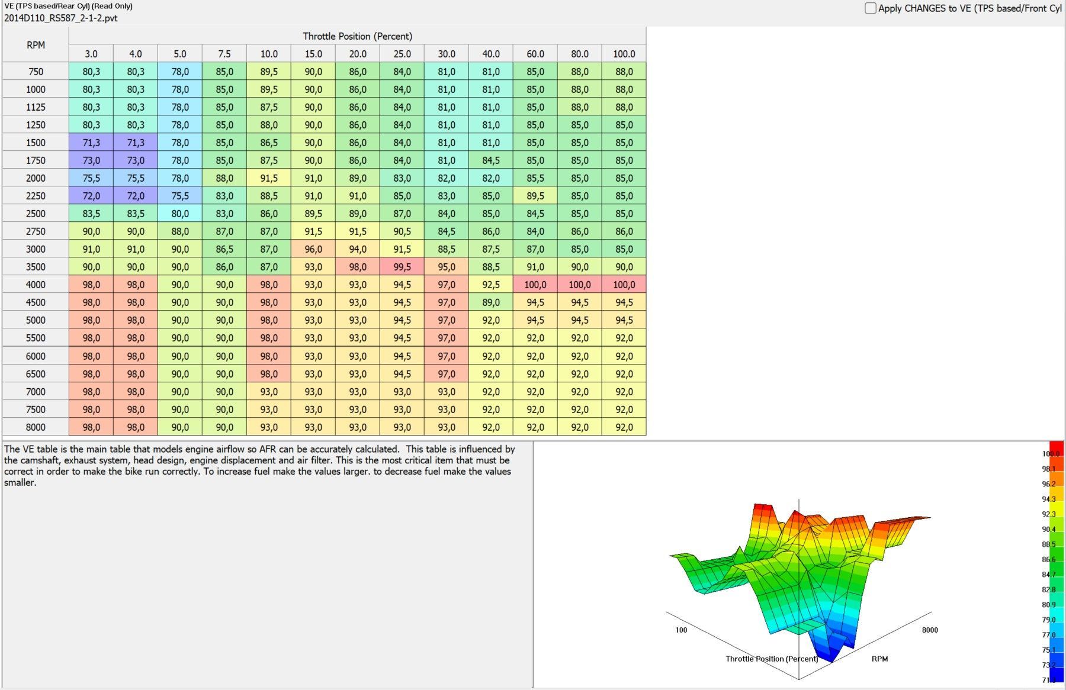Select the 89,5 cell at 2250 RPM, 60.0 throttle
Viewport: 1066px width, 690px height.
[x=535, y=196]
